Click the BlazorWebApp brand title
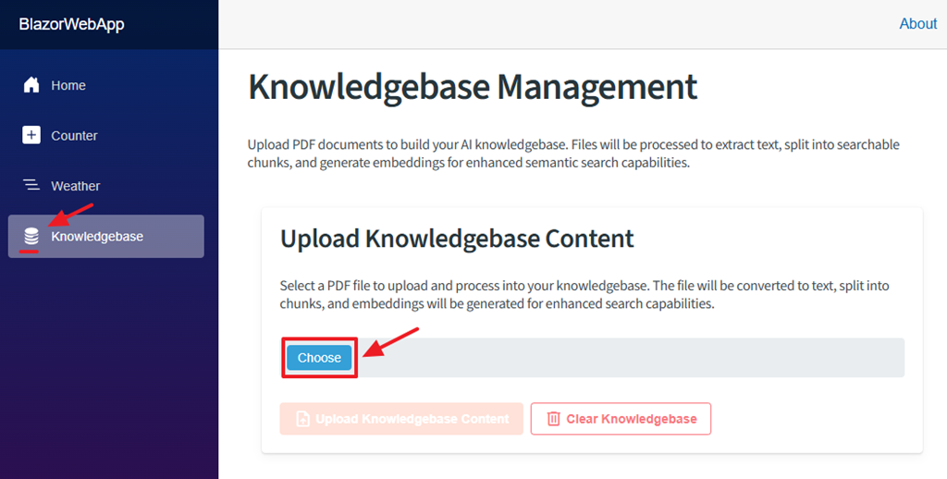 click(x=71, y=25)
